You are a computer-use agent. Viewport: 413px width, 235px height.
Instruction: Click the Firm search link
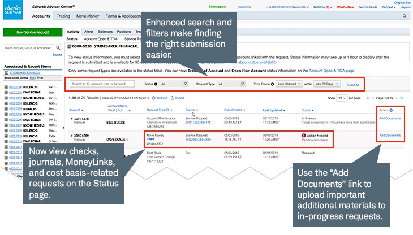(217, 7)
